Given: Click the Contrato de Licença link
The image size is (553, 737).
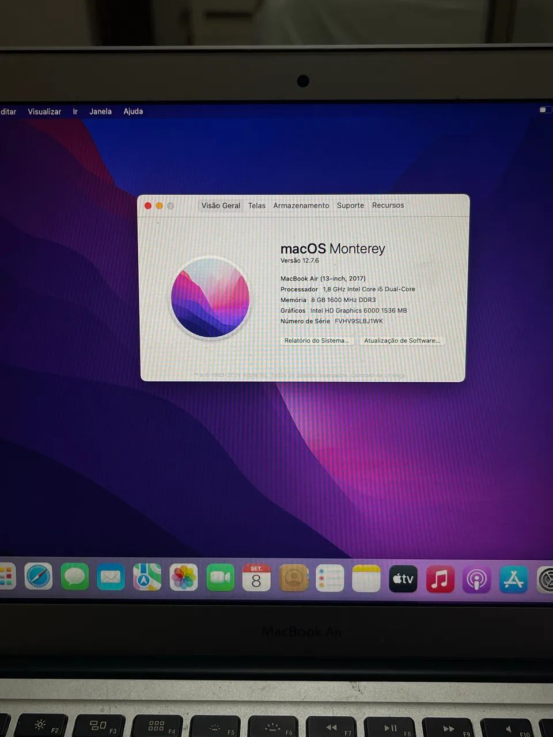Looking at the screenshot, I should 378,375.
